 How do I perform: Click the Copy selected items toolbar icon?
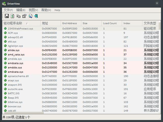[x=18, y=16]
